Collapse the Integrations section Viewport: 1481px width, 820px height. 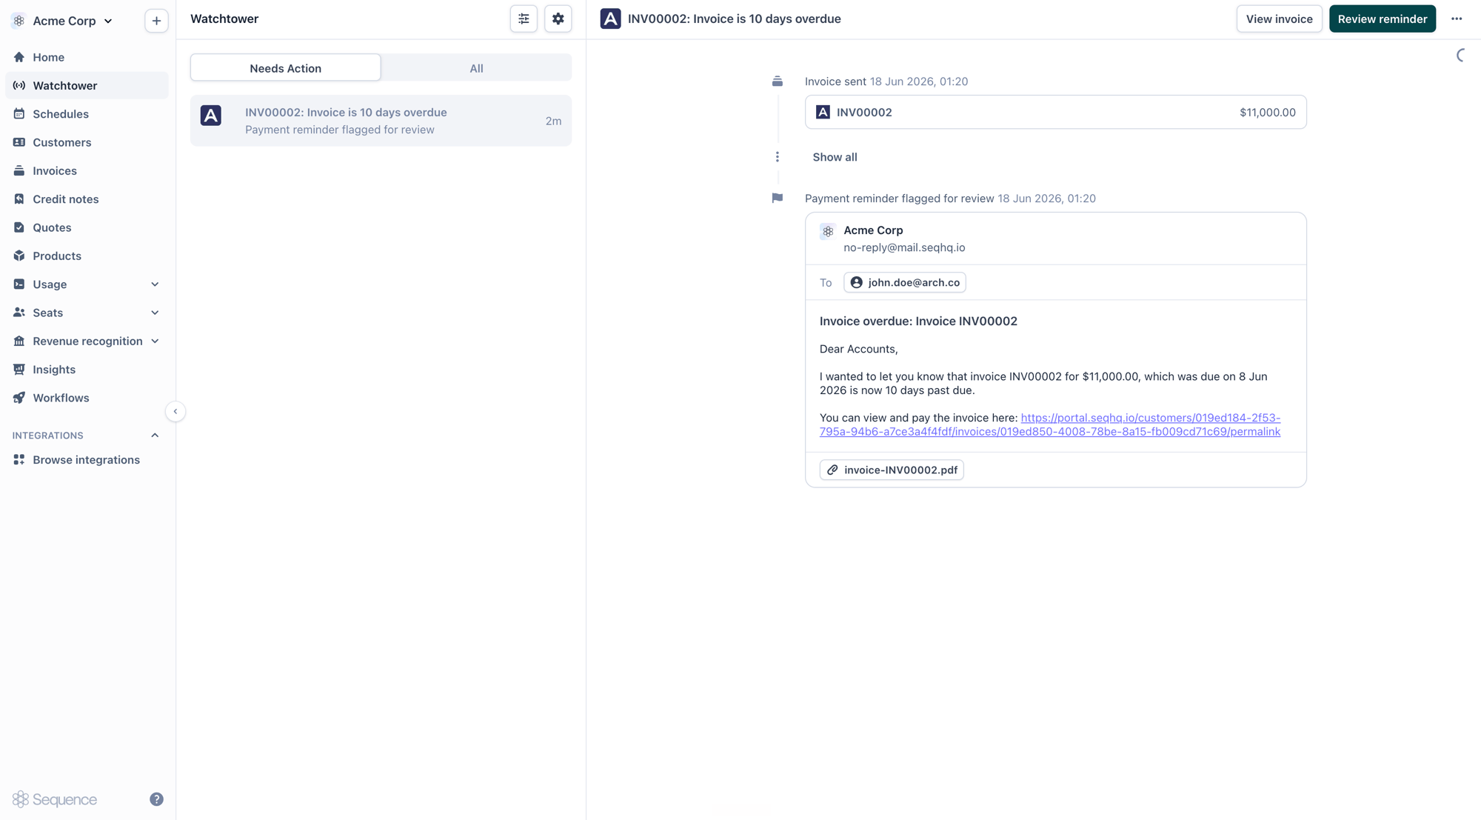(x=155, y=436)
